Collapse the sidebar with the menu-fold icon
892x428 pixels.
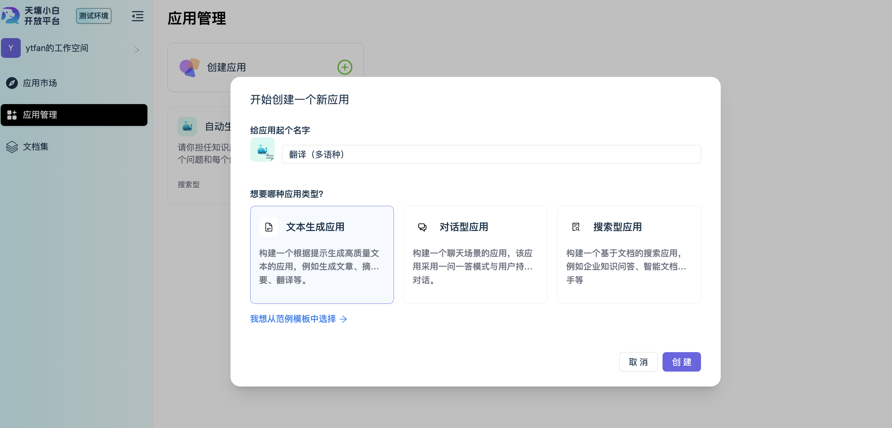click(138, 16)
